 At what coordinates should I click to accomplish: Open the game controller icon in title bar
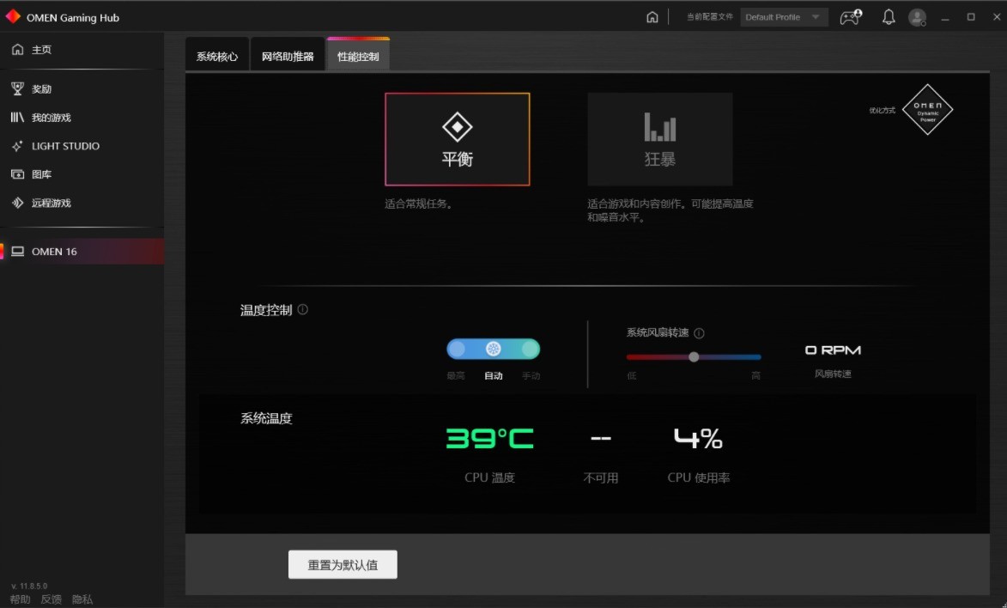point(850,17)
